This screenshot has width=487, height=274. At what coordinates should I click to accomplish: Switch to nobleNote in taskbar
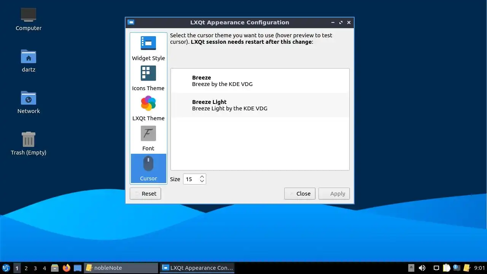(x=121, y=268)
